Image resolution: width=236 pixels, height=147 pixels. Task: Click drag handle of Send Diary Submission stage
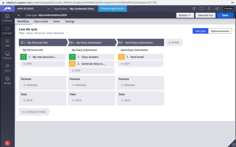pyautogui.click(x=120, y=43)
